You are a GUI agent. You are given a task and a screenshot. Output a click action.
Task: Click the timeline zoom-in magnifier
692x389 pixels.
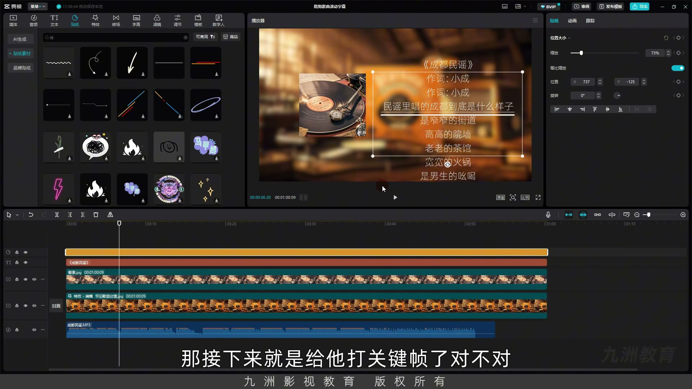tap(683, 215)
